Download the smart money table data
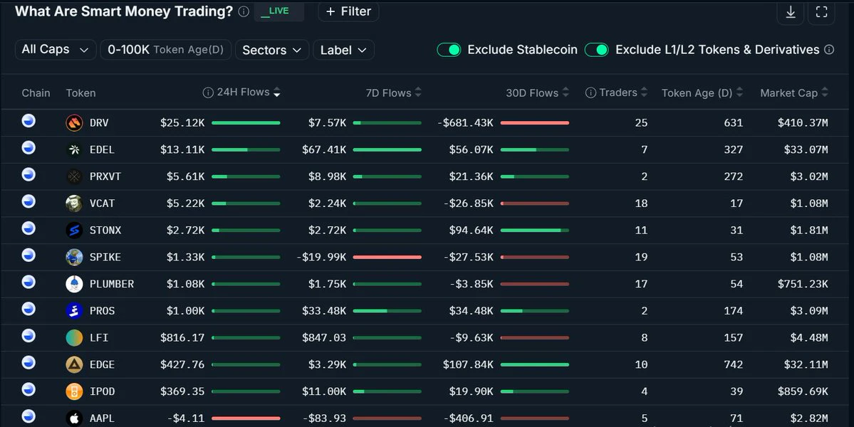Image resolution: width=854 pixels, height=427 pixels. tap(791, 12)
